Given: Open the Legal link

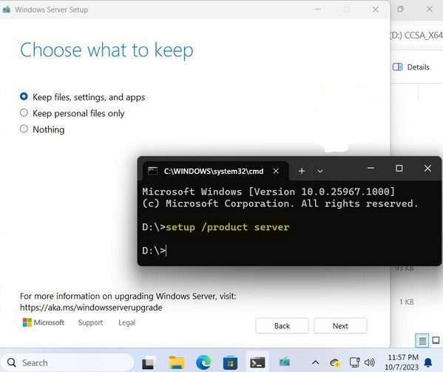Looking at the screenshot, I should [x=127, y=322].
